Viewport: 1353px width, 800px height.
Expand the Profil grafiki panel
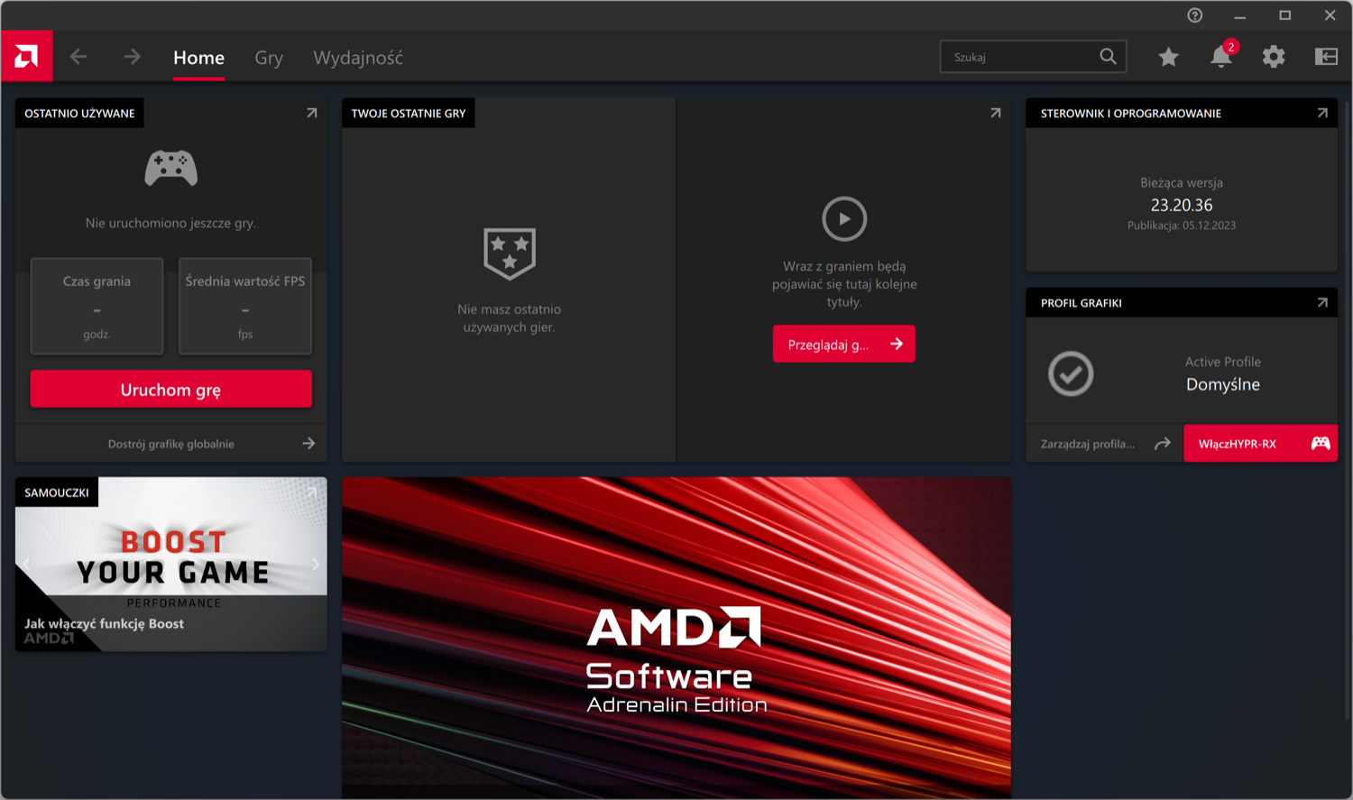click(x=1322, y=302)
